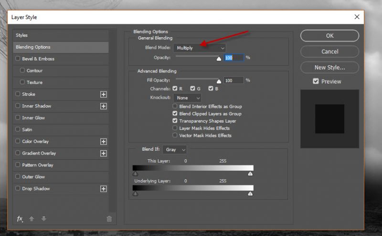Add another Inner Shadow with plus icon
Screen dimensions: 382x236
(103, 106)
